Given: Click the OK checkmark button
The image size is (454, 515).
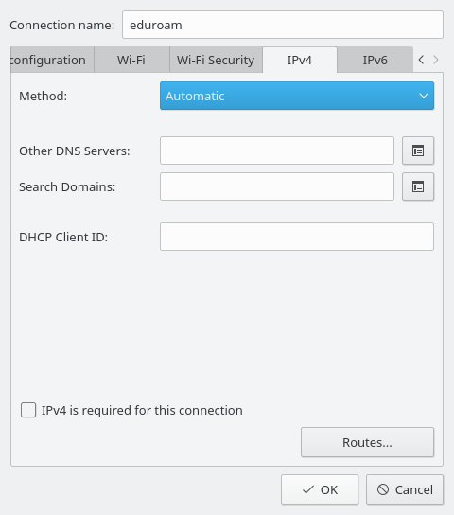Looking at the screenshot, I should pos(320,489).
